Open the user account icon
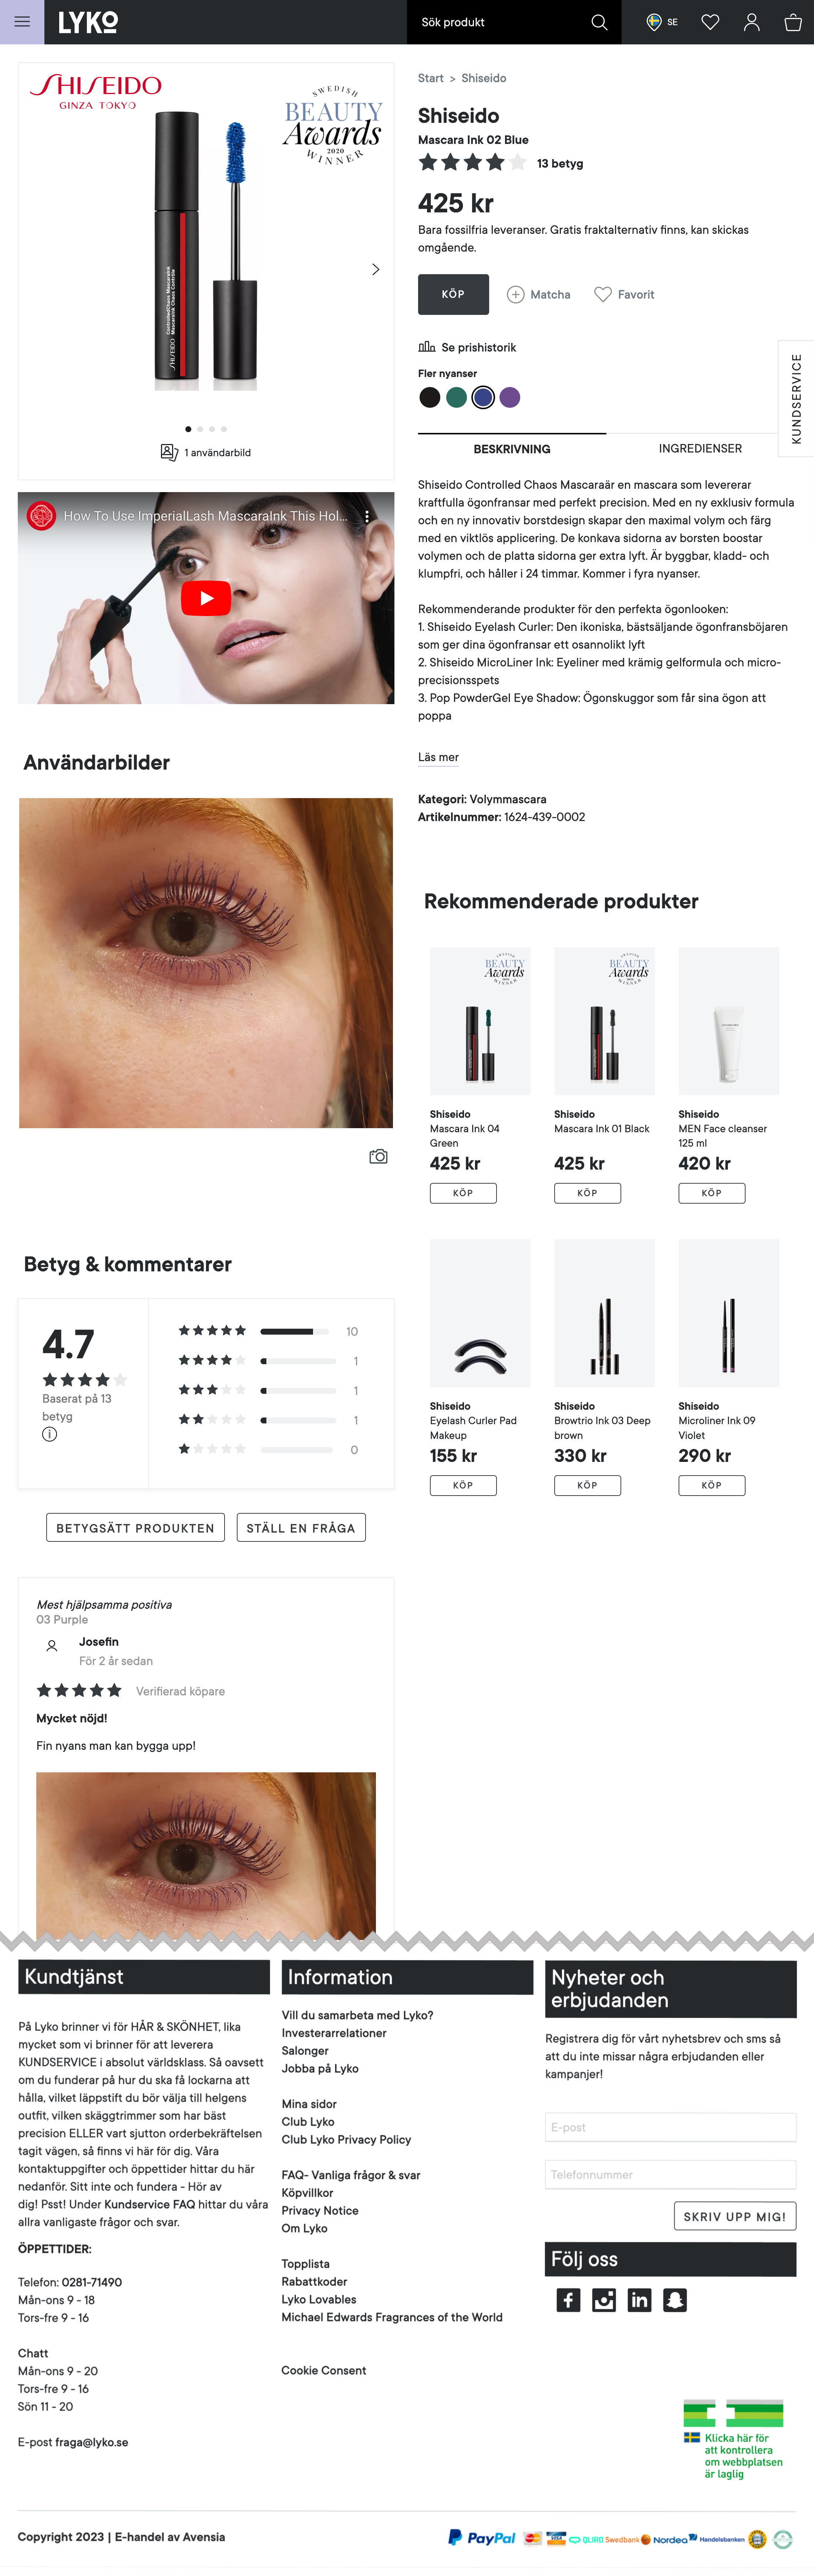The width and height of the screenshot is (814, 2576). coord(752,22)
